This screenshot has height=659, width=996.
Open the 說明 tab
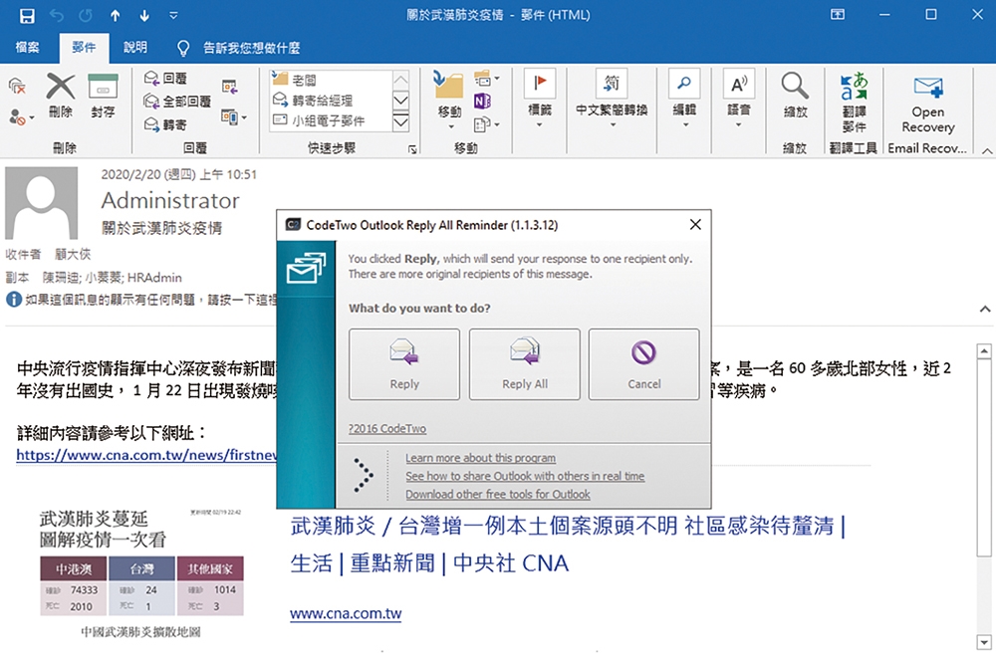[x=135, y=47]
